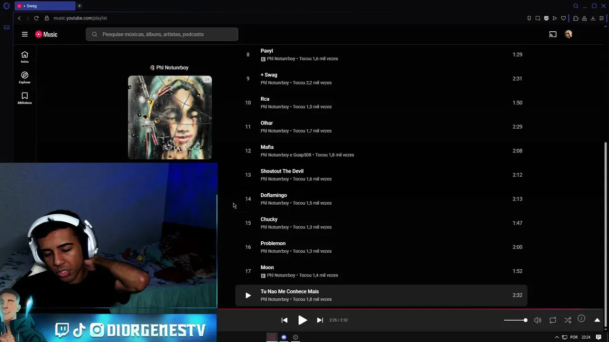Toggle shuffle playback
This screenshot has height=342, width=609.
(x=568, y=320)
